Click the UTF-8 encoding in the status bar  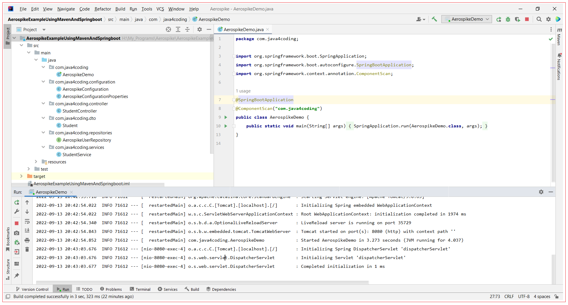(524, 297)
